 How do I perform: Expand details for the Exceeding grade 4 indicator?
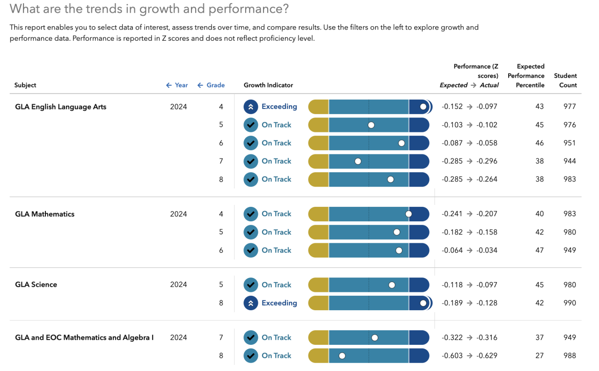click(251, 107)
